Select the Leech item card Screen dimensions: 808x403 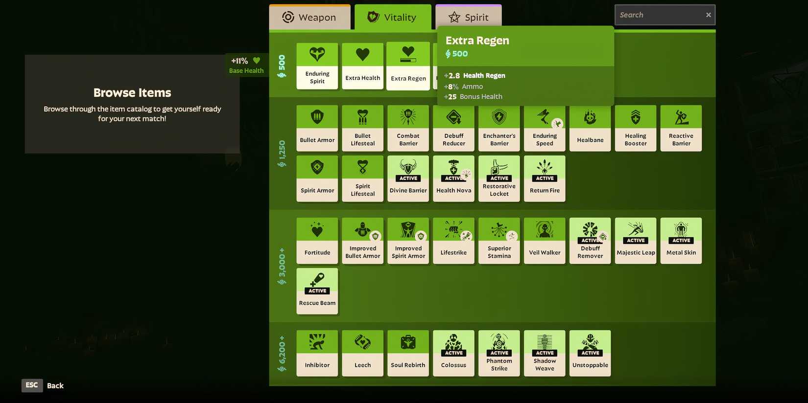[362, 353]
